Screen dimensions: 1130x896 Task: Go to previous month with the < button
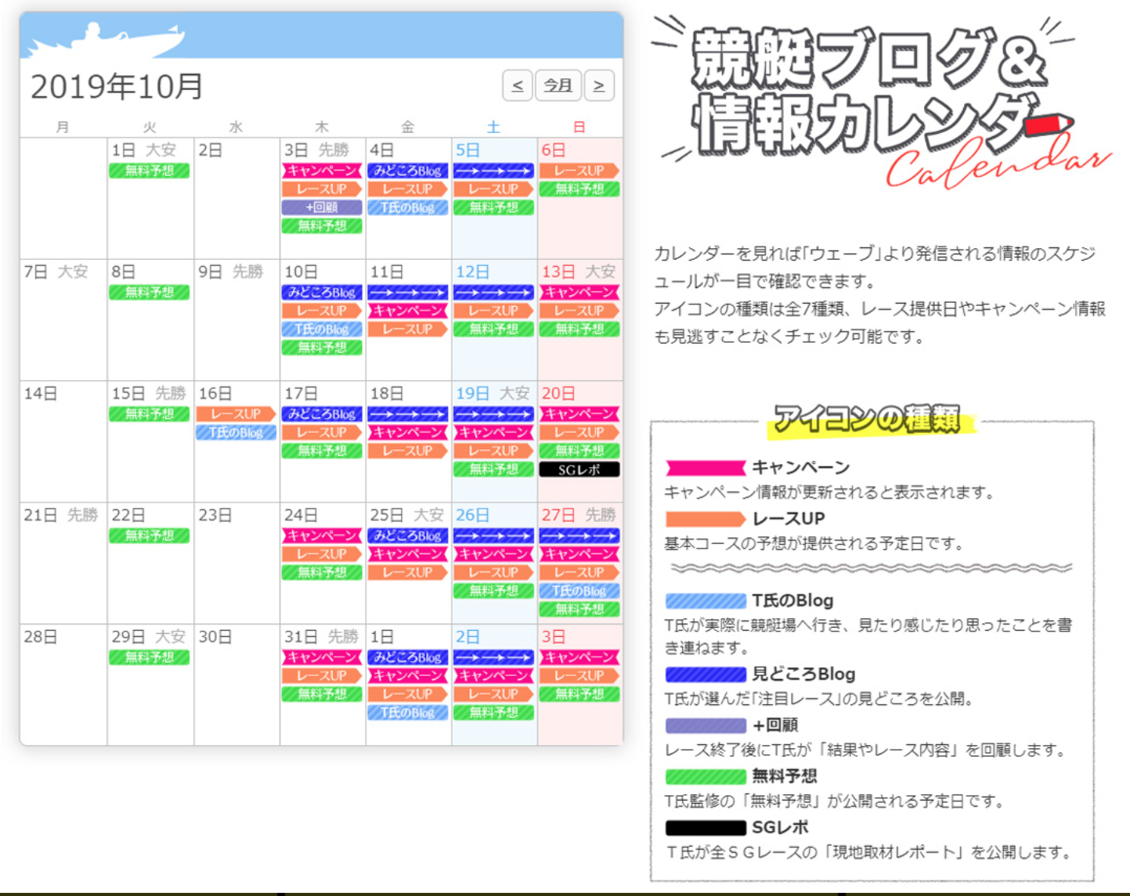tap(517, 85)
